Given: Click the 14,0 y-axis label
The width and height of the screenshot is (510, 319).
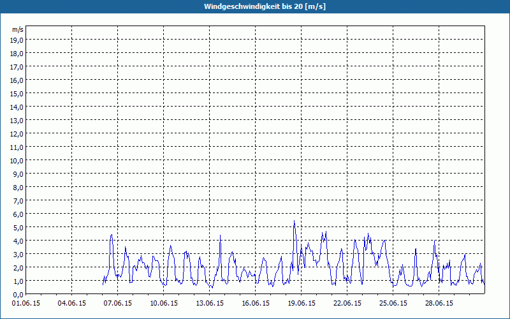Looking at the screenshot, I should (x=17, y=107).
